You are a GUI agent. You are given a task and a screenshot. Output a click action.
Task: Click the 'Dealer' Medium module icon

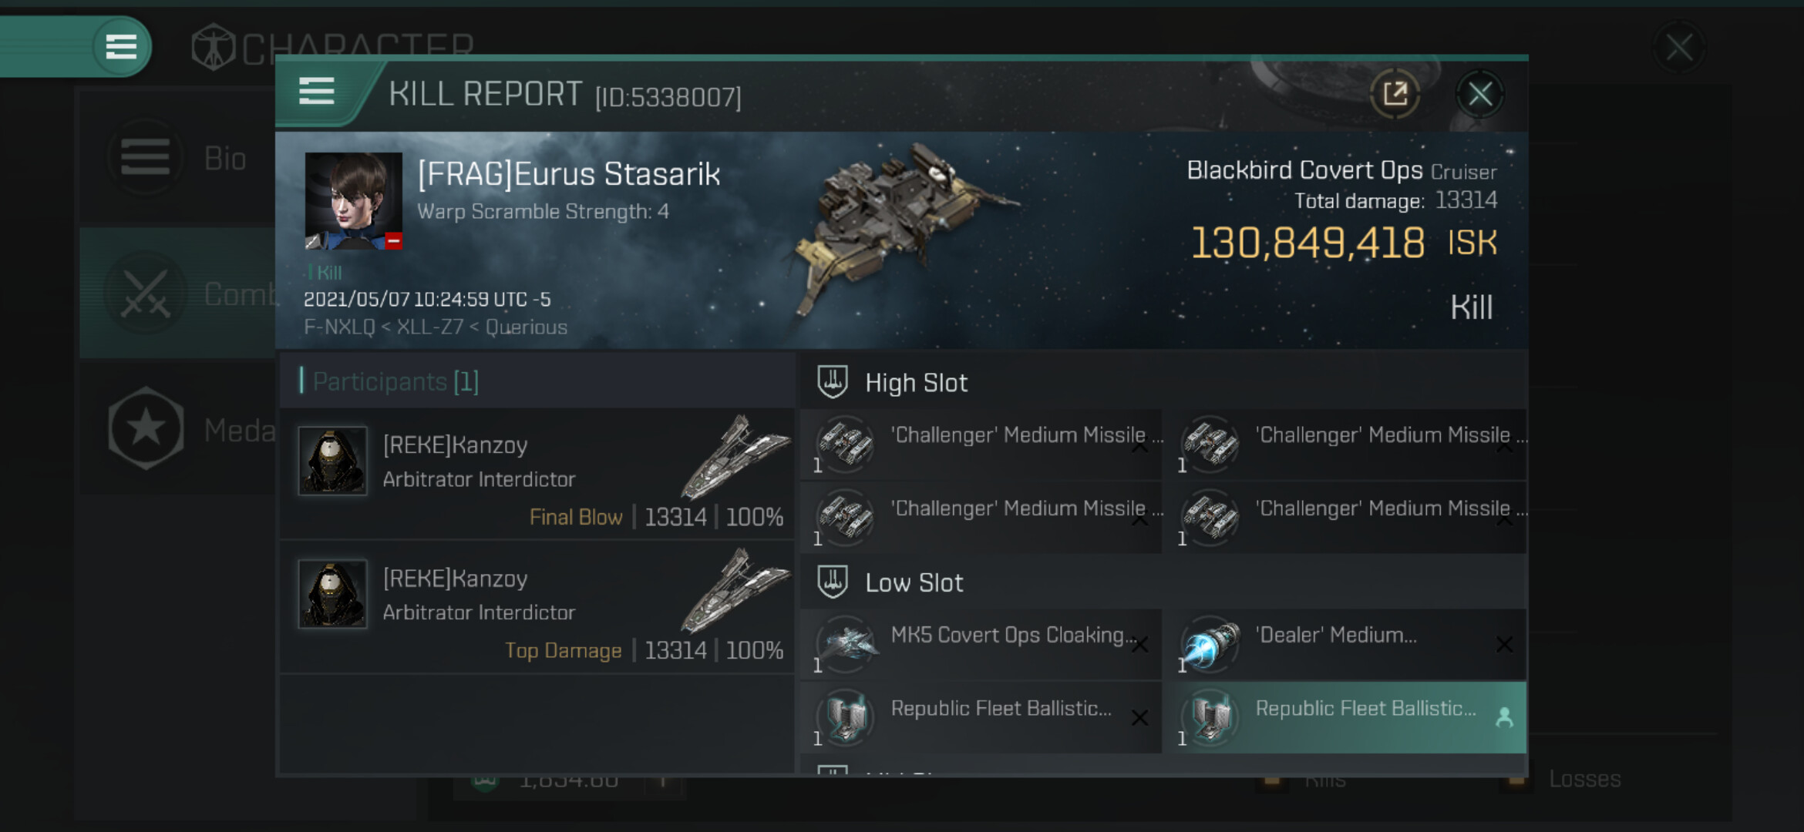[x=1210, y=644]
